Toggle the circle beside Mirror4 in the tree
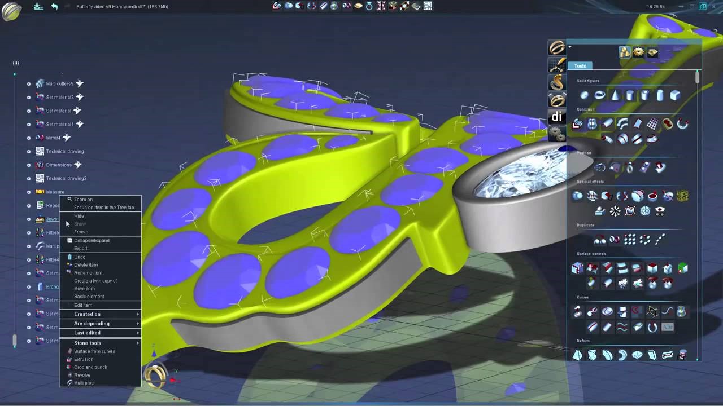The width and height of the screenshot is (723, 406). [29, 138]
